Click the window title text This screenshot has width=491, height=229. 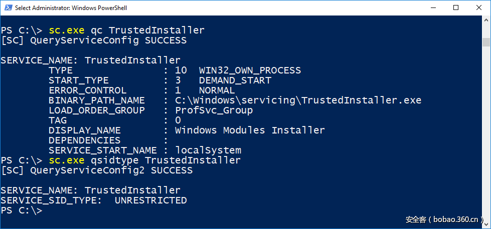pyautogui.click(x=71, y=8)
